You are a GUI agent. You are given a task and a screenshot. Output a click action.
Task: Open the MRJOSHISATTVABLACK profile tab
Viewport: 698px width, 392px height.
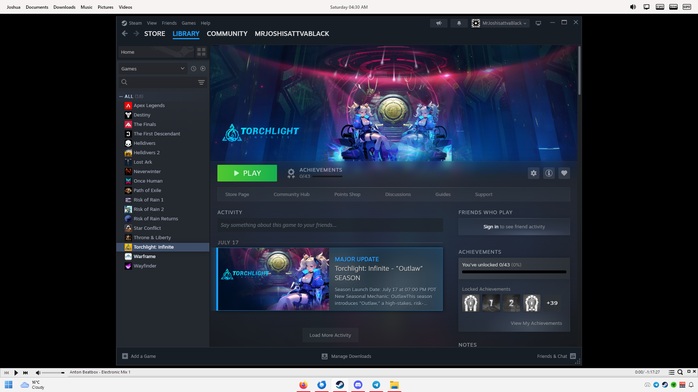click(292, 33)
